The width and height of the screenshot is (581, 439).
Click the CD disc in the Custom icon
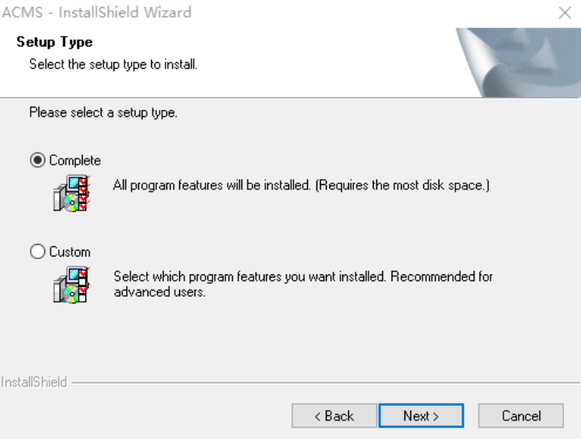[71, 294]
